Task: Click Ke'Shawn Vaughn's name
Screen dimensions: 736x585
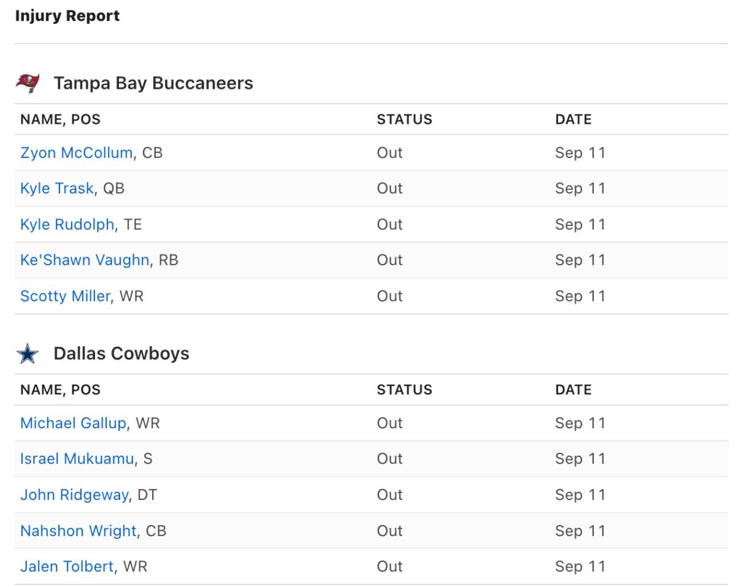Action: pyautogui.click(x=85, y=260)
